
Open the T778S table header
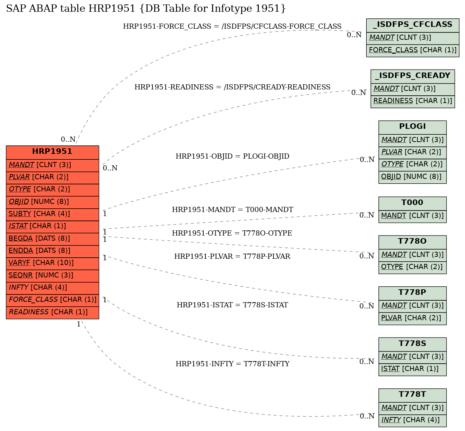pos(412,344)
